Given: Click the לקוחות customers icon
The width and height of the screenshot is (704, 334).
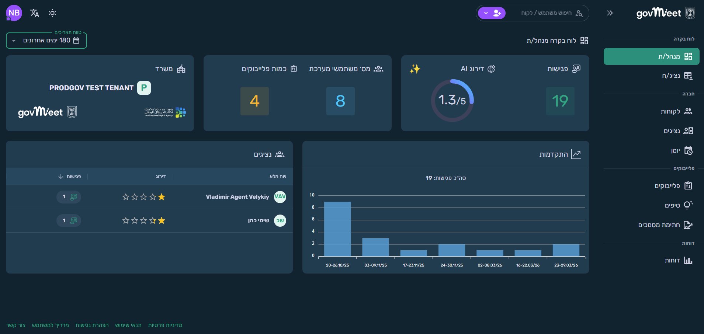Looking at the screenshot, I should [688, 111].
